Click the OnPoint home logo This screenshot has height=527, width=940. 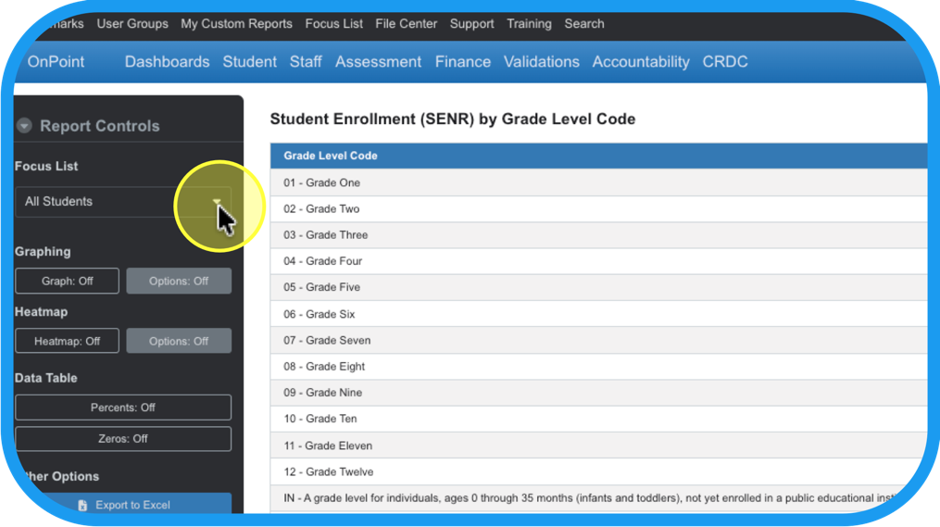tap(56, 62)
